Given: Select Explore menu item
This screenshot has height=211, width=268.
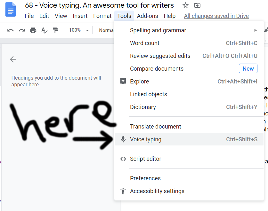Looking at the screenshot, I should [189, 82].
